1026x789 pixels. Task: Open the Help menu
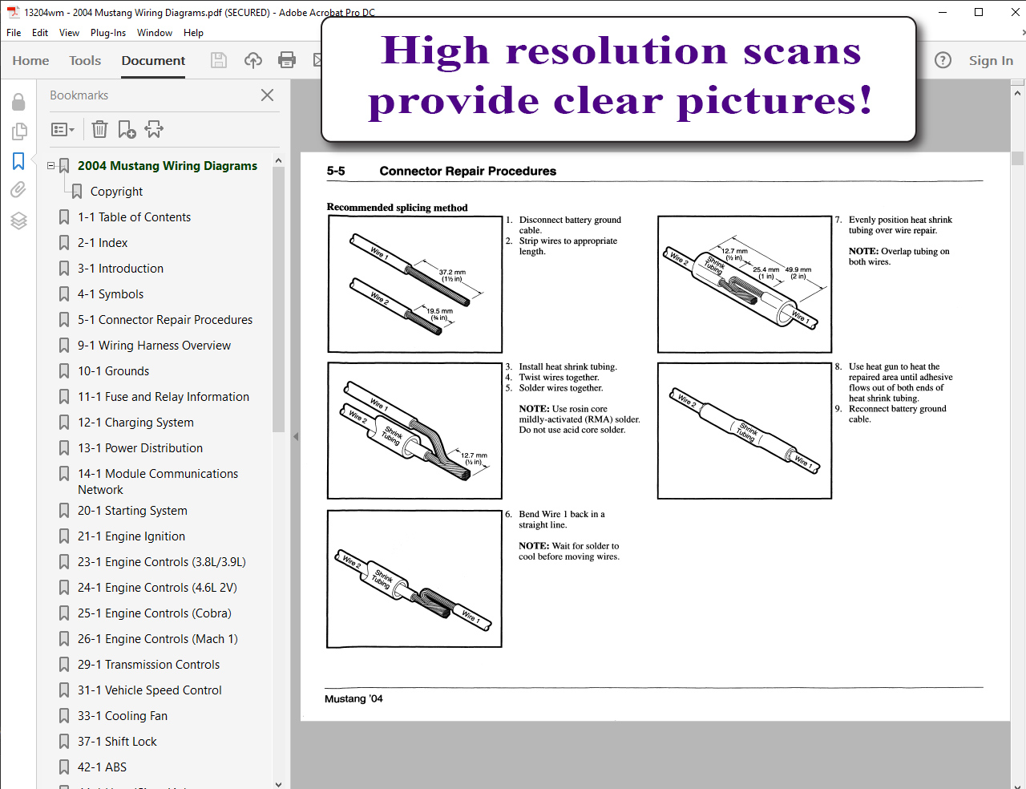tap(193, 33)
